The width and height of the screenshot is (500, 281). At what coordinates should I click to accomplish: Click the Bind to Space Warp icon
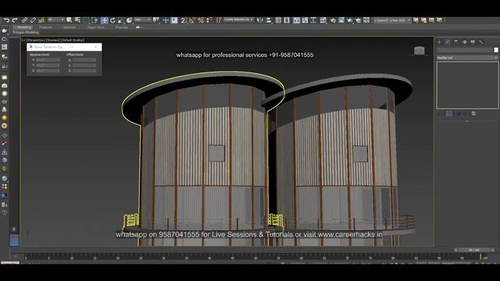tap(41, 20)
